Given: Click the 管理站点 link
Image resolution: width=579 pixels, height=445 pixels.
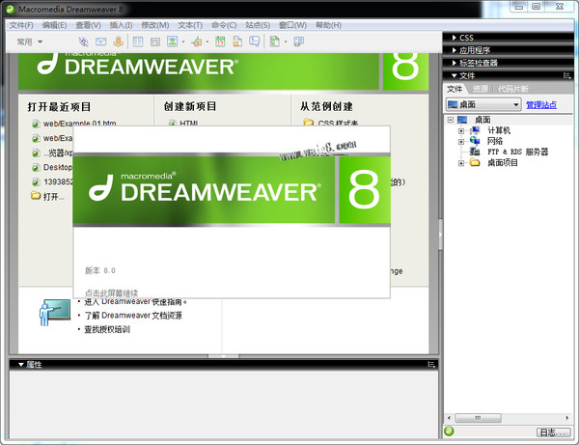Looking at the screenshot, I should (x=541, y=105).
